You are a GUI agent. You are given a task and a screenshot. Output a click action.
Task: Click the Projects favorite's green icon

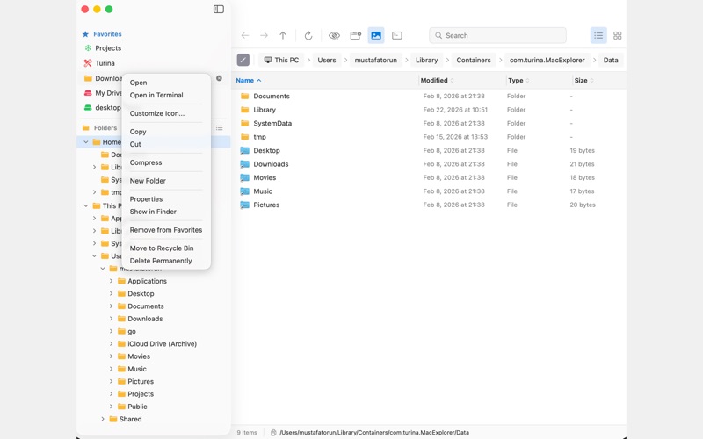(88, 48)
